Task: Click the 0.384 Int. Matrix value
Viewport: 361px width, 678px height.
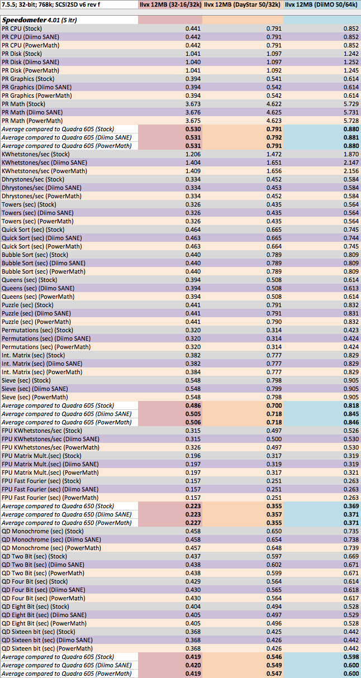Action: pos(193,372)
